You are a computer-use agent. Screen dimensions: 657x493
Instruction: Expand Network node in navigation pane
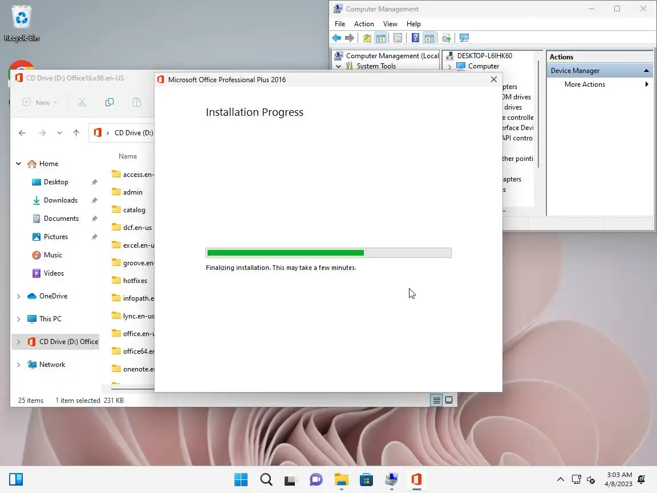(x=18, y=365)
